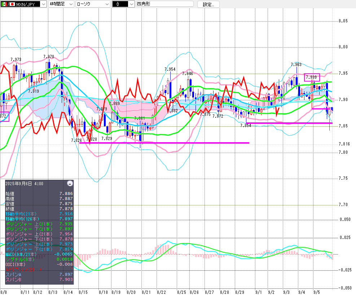
Task: Click the 7.889 price label on chart
Action: pos(114,104)
